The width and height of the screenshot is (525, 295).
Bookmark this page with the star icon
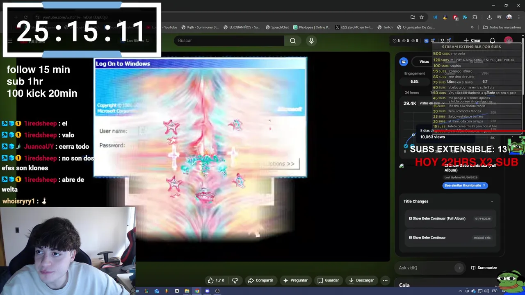421,17
